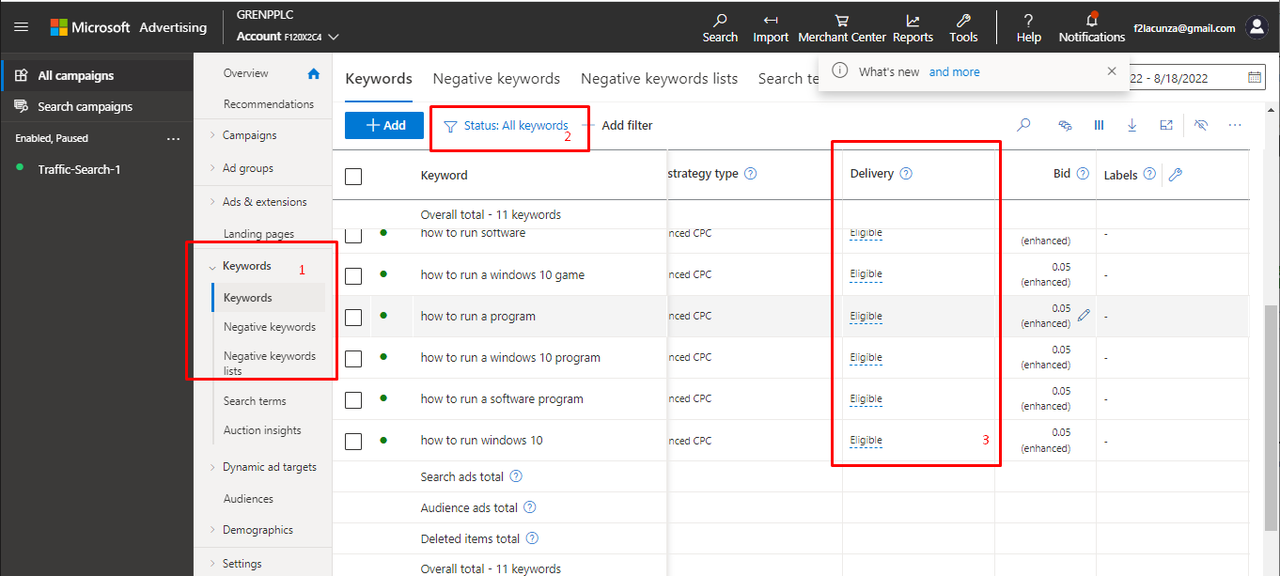1280x576 pixels.
Task: Expand the Campaigns section in sidebar
Action: (x=212, y=135)
